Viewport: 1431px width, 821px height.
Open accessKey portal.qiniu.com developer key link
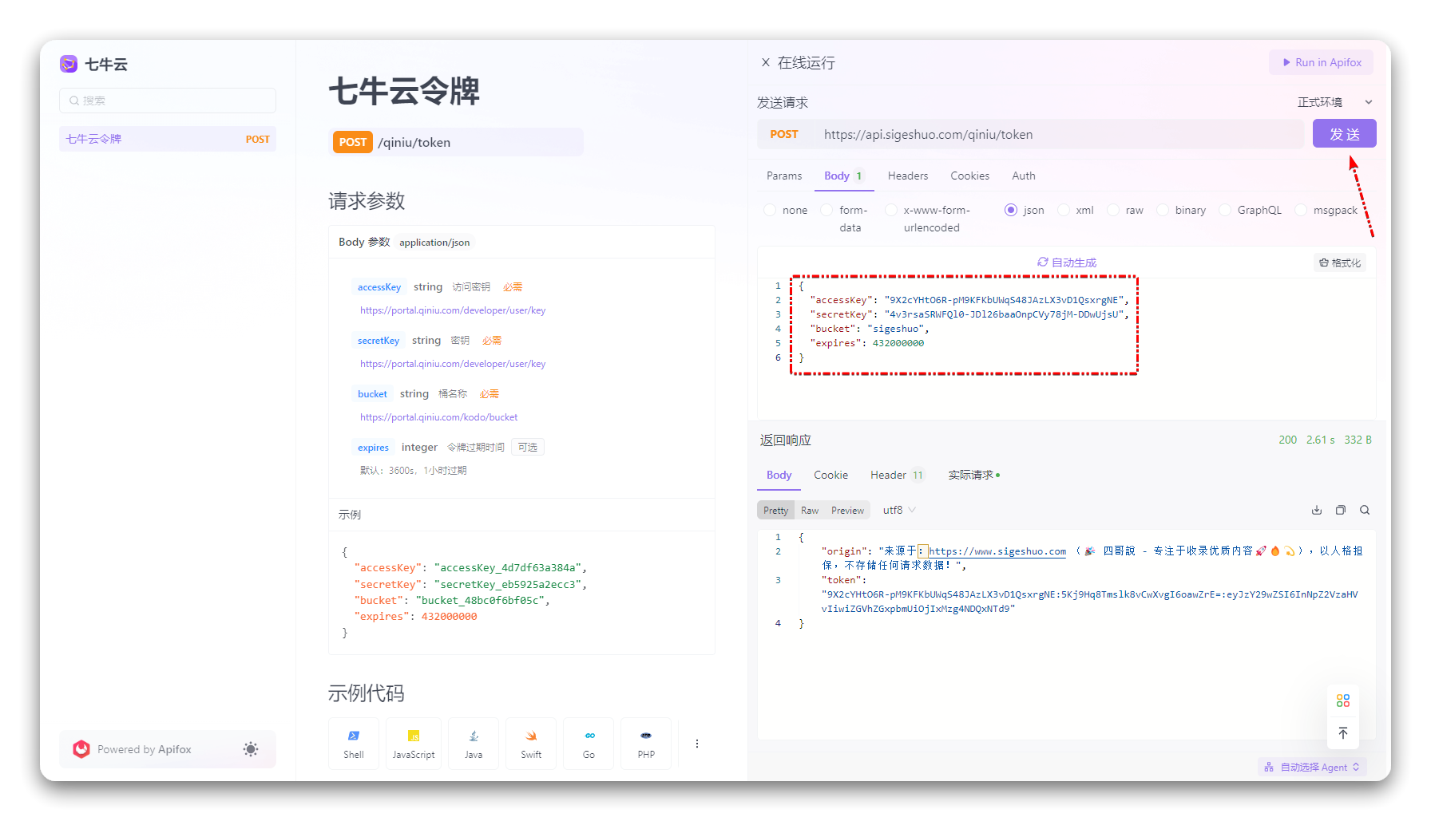[x=453, y=310]
